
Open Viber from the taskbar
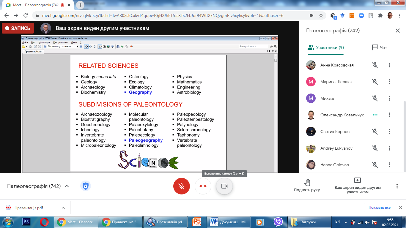[x=278, y=222]
